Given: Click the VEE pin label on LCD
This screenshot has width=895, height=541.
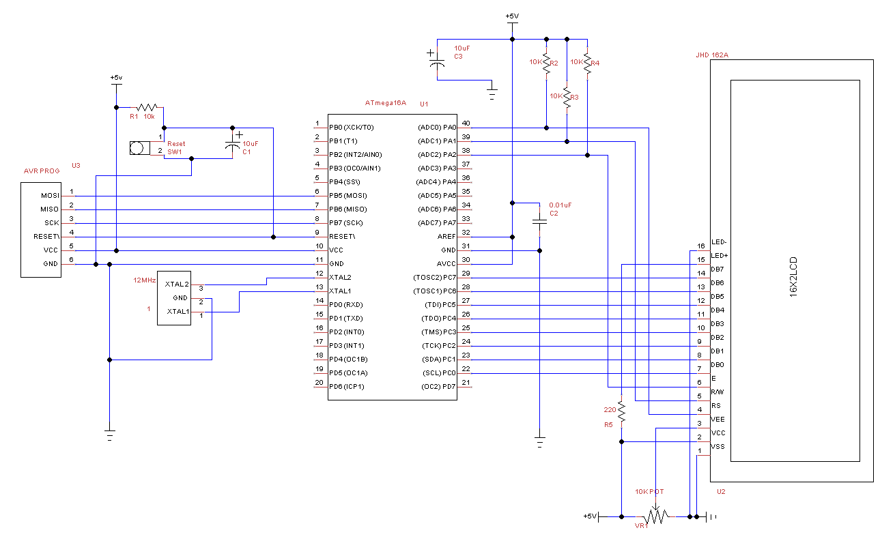Looking at the screenshot, I should click(x=718, y=420).
